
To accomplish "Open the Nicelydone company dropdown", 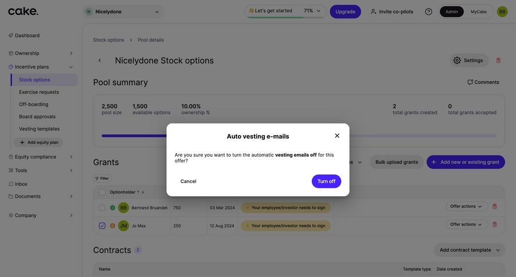I will (x=123, y=11).
